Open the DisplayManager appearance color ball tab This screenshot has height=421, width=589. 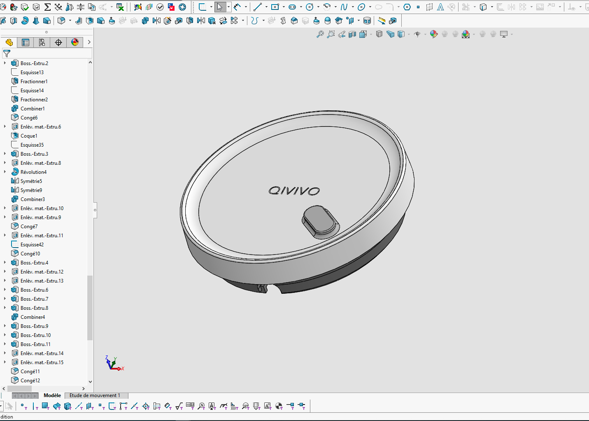click(75, 42)
